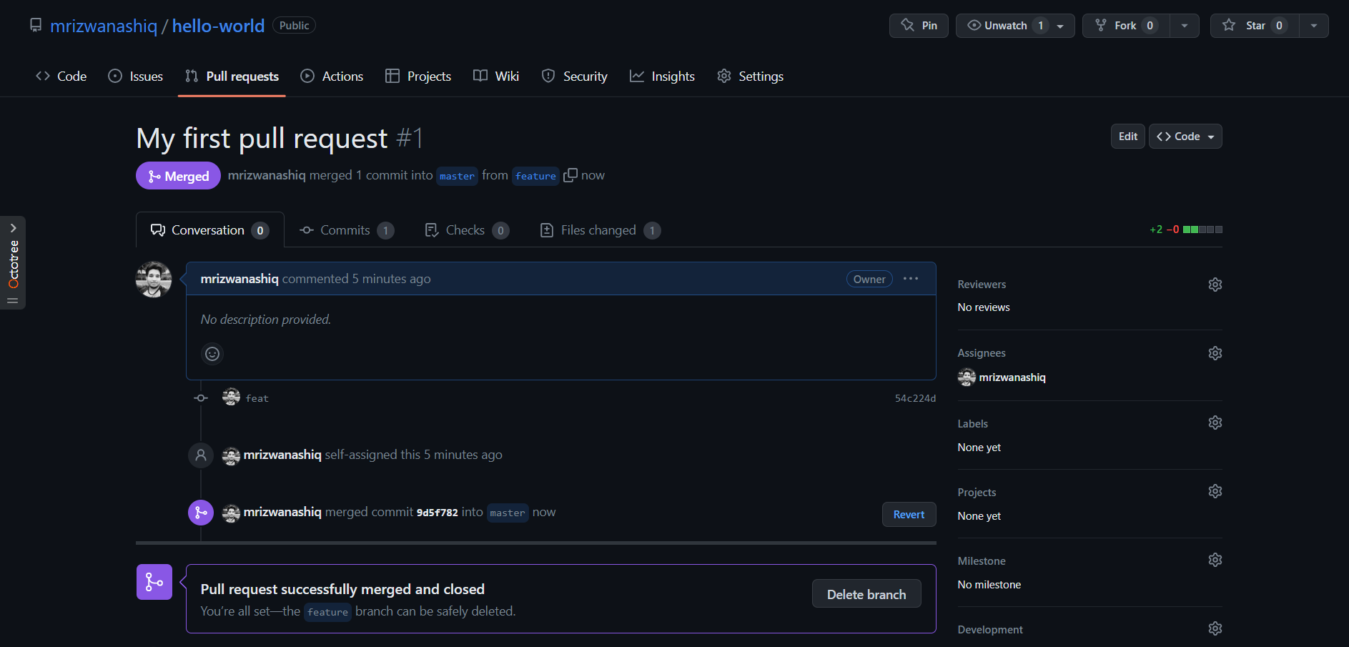The width and height of the screenshot is (1349, 647).
Task: Click the Owner badge on the comment
Action: pos(869,279)
